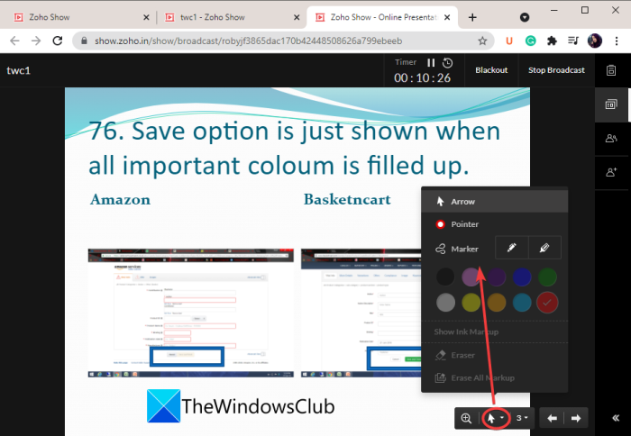Open the extensions puzzle icon
This screenshot has width=631, height=436.
point(552,41)
